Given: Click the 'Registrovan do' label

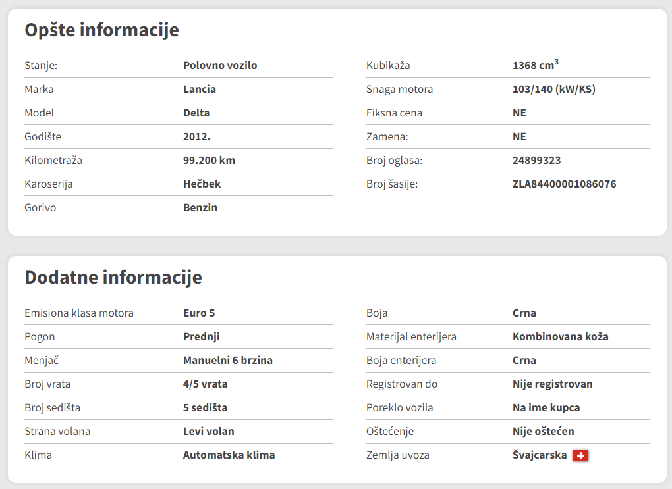Looking at the screenshot, I should [x=402, y=384].
